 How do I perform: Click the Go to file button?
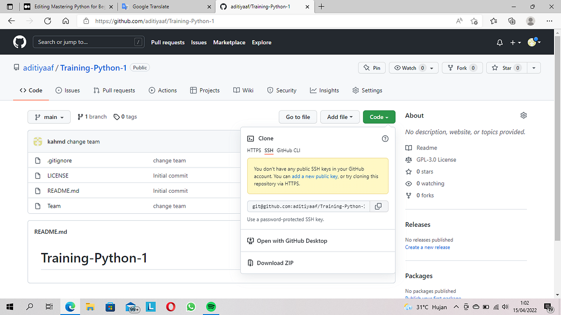pos(297,117)
